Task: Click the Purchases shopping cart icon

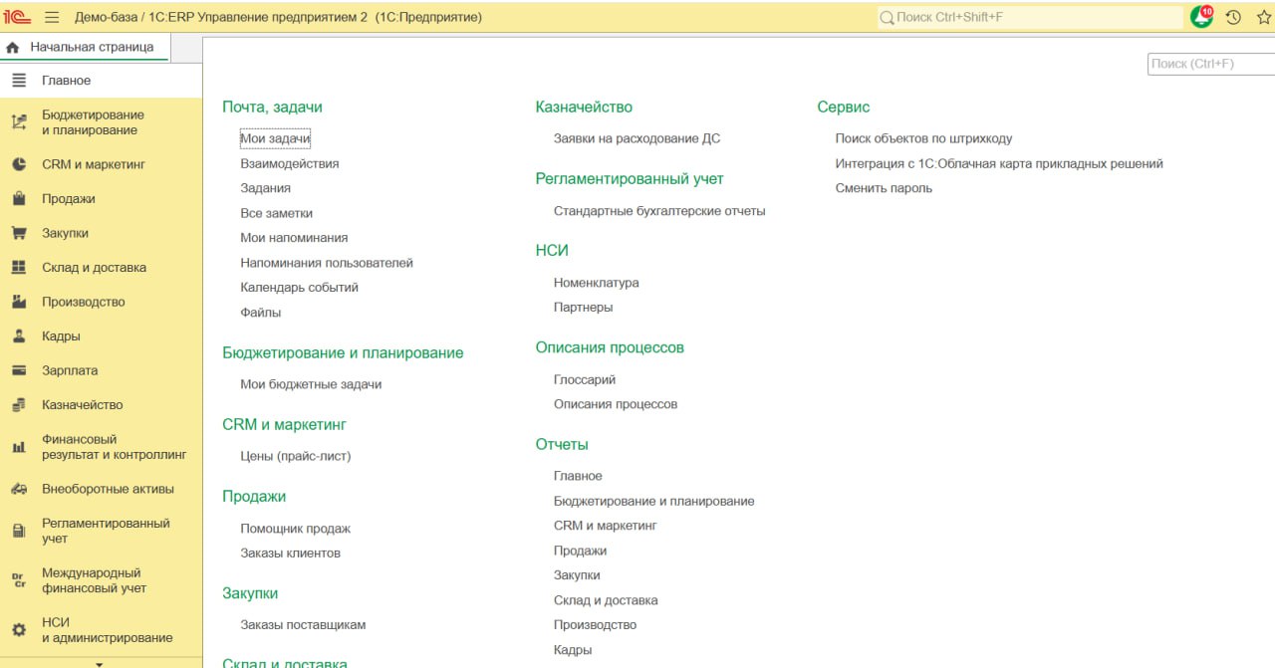Action: (18, 233)
